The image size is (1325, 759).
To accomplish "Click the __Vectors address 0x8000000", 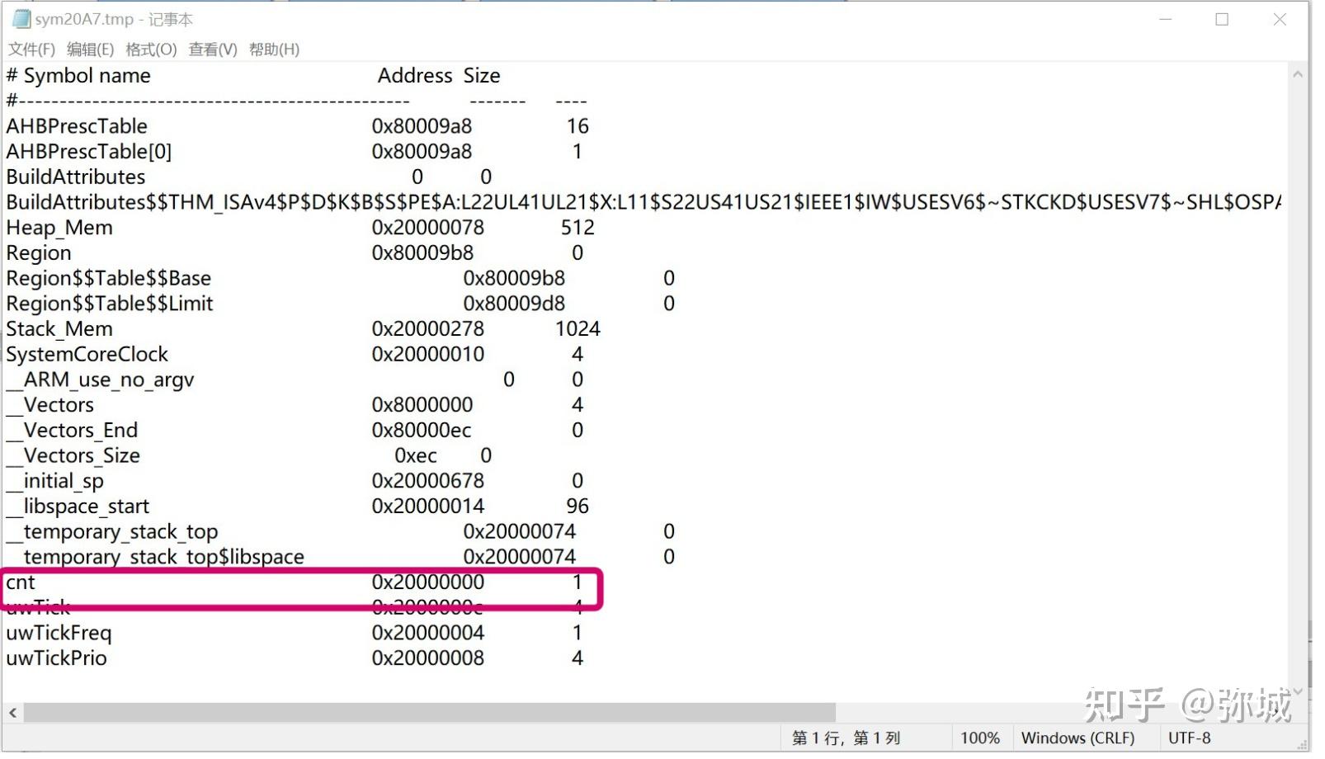I will point(422,405).
